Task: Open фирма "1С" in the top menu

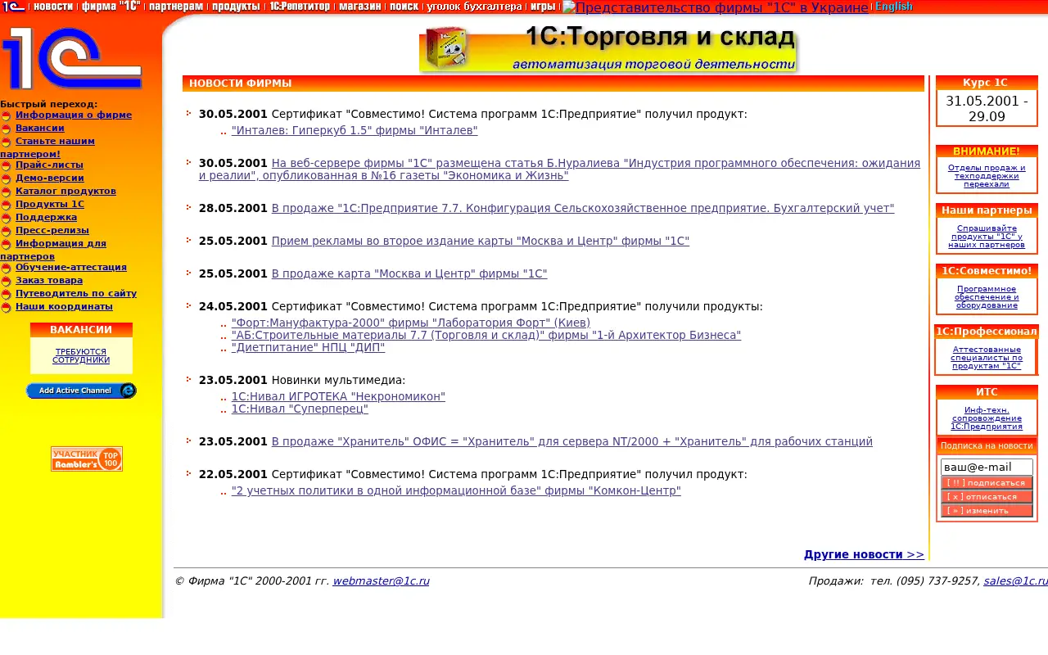Action: 111,7
